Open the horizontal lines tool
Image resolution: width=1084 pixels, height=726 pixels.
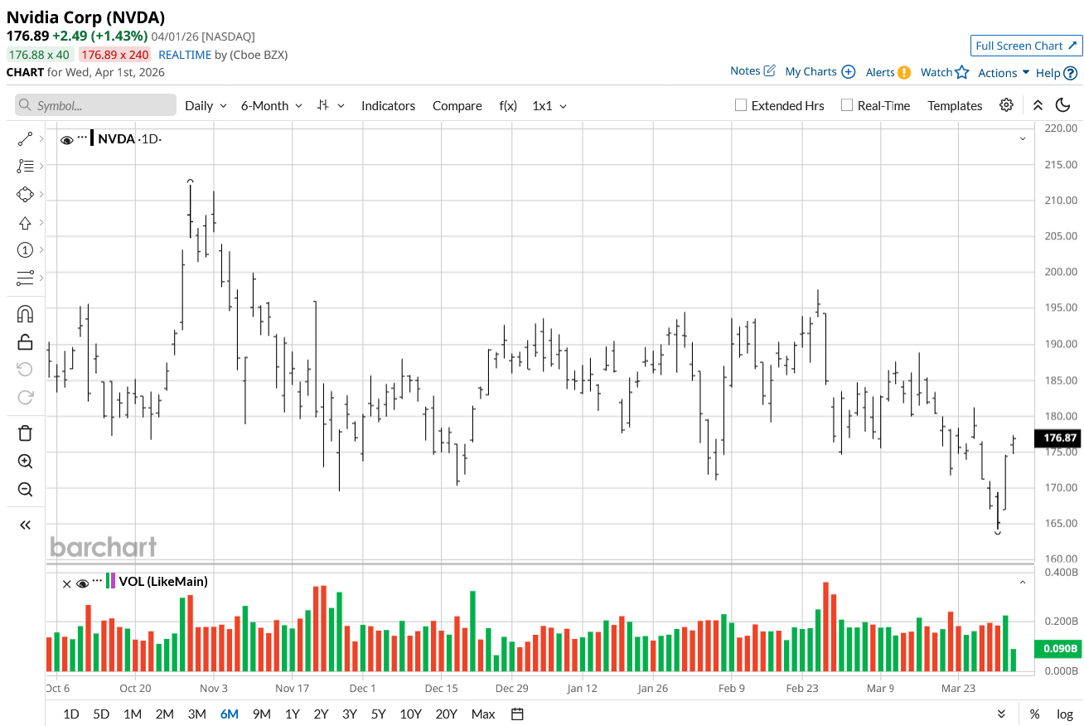click(25, 278)
